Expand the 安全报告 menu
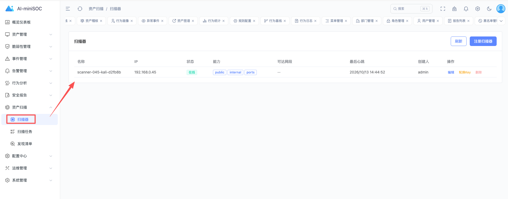 click(x=29, y=95)
